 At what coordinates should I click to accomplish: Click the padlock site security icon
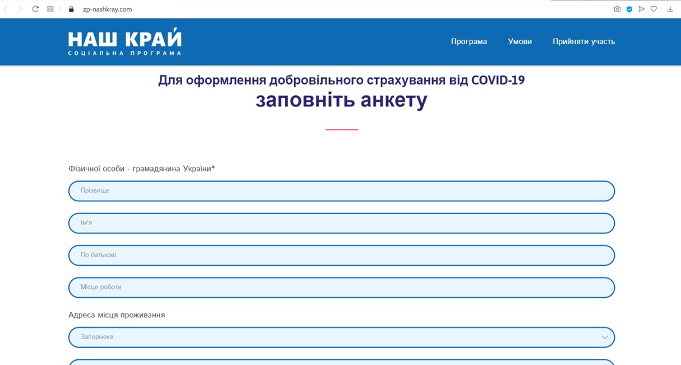point(71,9)
